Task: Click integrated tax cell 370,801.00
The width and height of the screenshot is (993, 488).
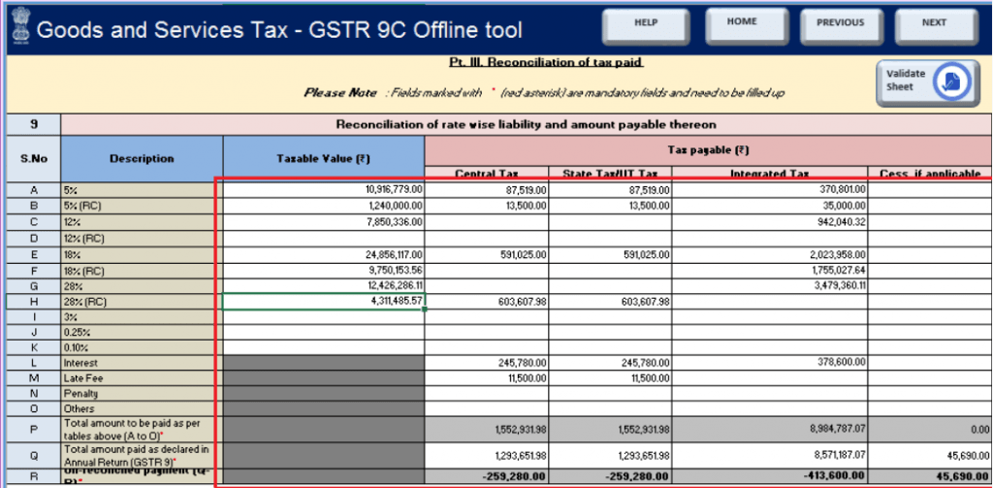Action: 769,189
